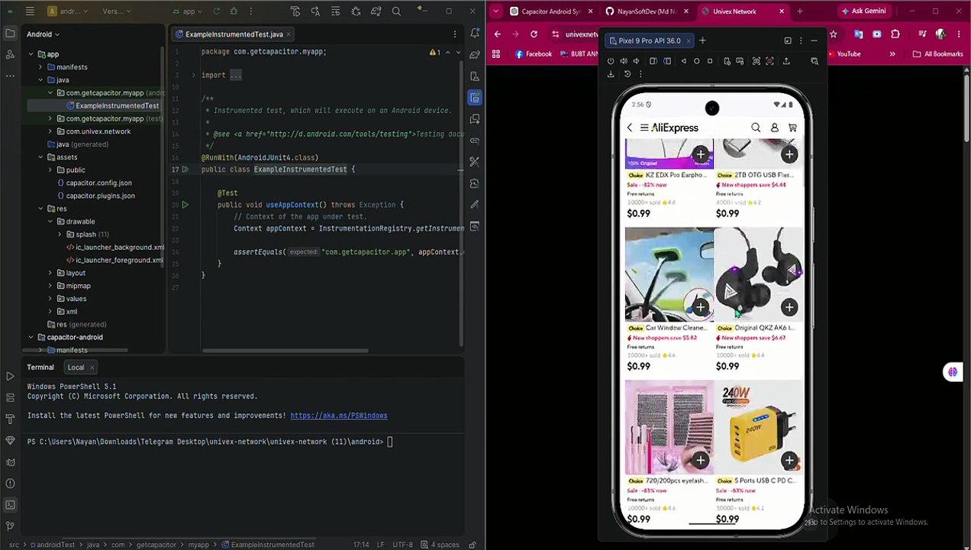Click the QKZ AK6 earphone product image
The height and width of the screenshot is (550, 971).
758,273
